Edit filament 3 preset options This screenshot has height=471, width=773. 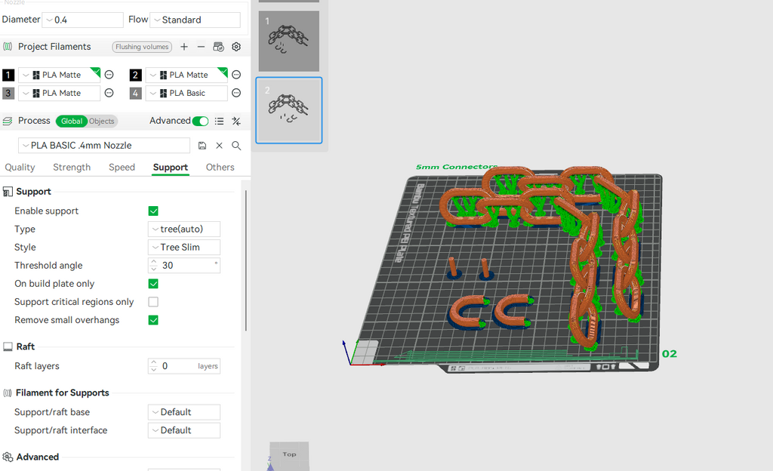(x=109, y=93)
